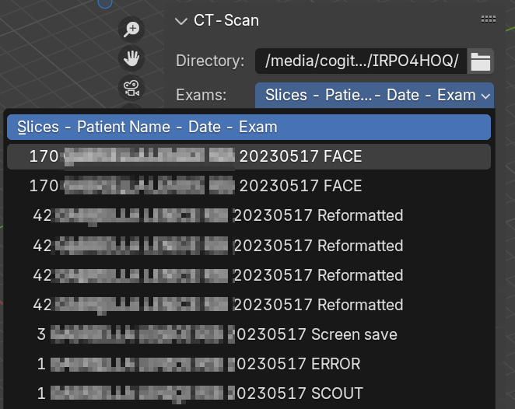Select the fourth 42 slices Reformatted exam

pos(249,305)
